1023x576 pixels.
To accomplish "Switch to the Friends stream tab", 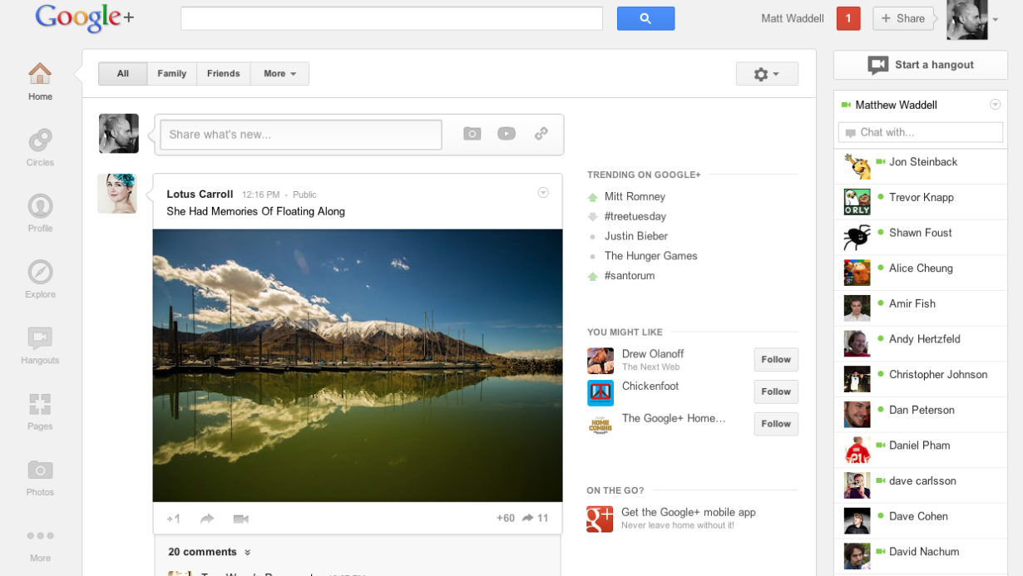I will pos(223,73).
